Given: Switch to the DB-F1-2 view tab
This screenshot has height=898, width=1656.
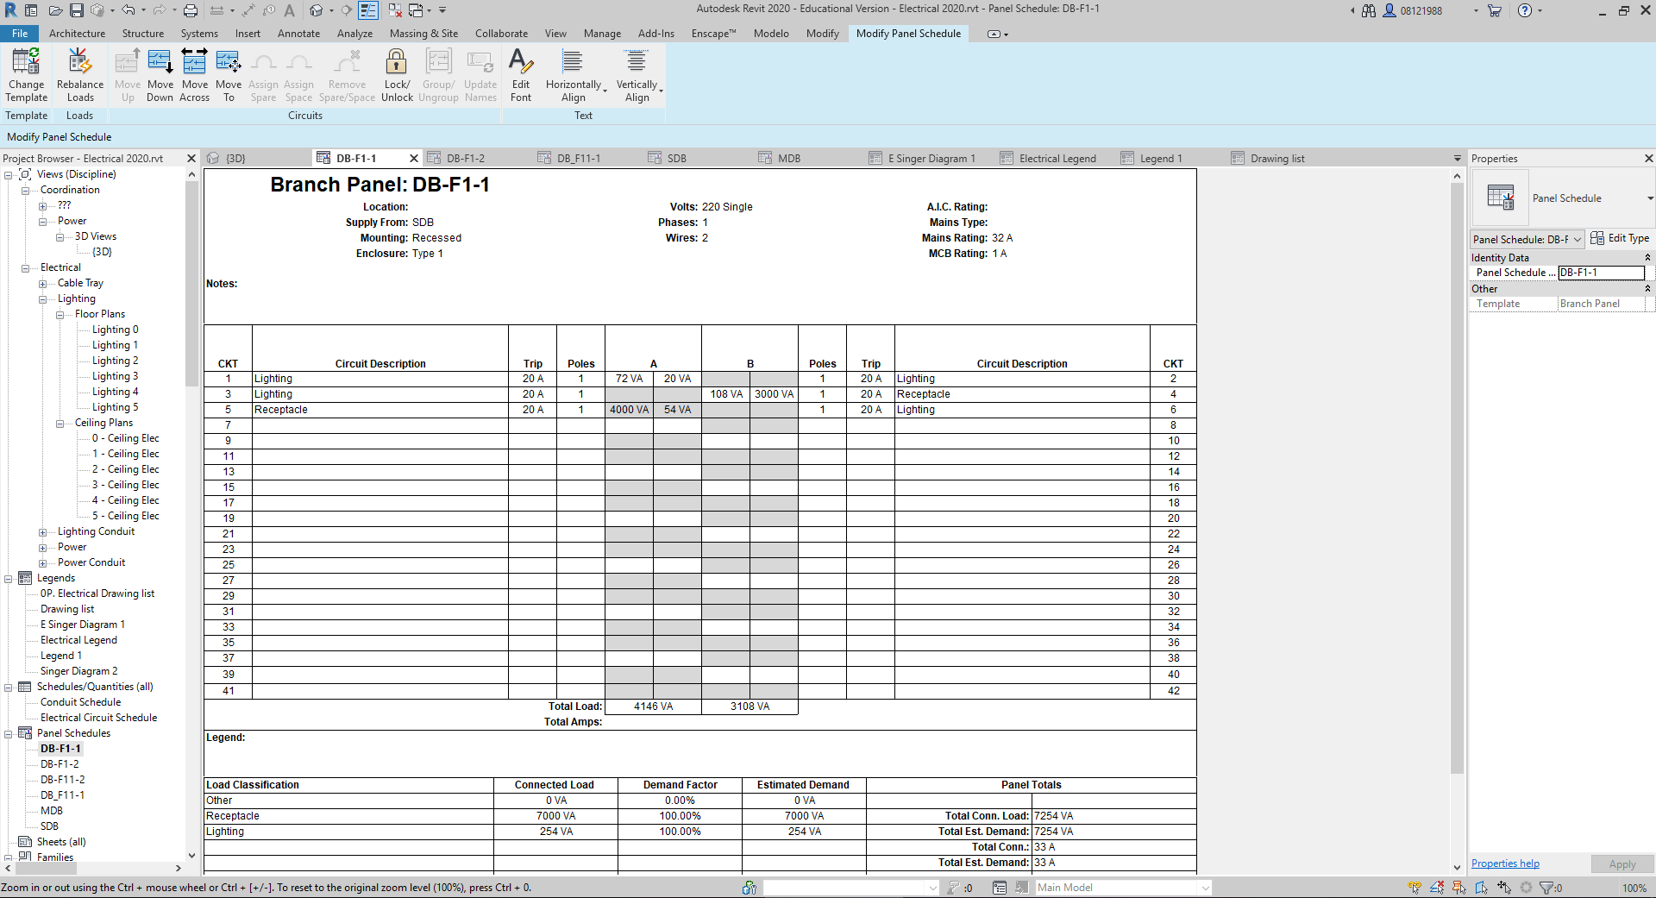Looking at the screenshot, I should click(x=466, y=159).
